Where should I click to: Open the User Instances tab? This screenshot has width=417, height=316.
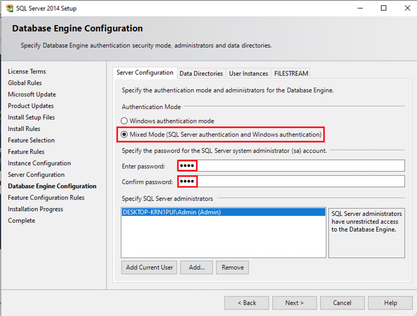point(248,73)
